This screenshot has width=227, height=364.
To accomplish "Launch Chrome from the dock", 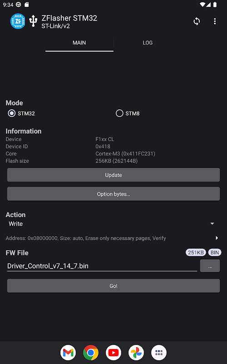I will pyautogui.click(x=91, y=352).
